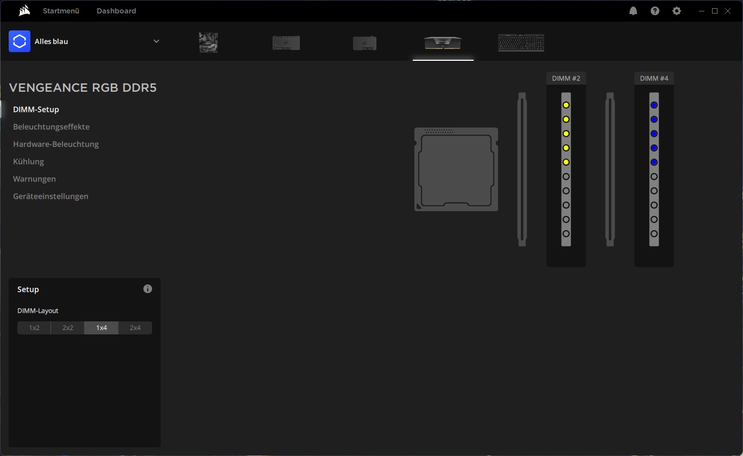Open Hardware-Beleuchtung section
Viewport: 743px width, 456px height.
pyautogui.click(x=56, y=144)
